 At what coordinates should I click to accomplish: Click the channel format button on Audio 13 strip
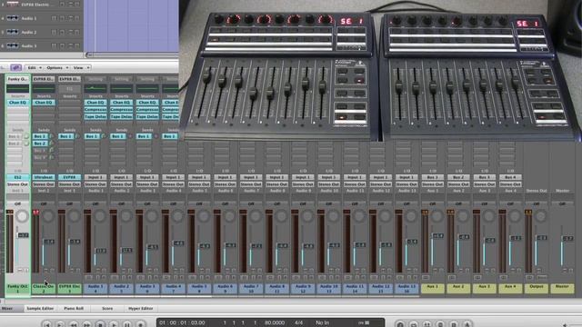click(x=400, y=277)
